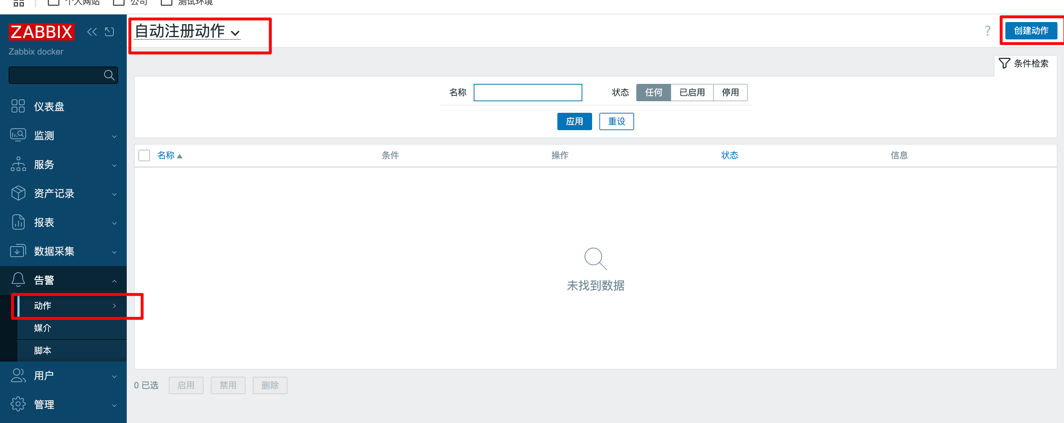Click the 报表 reports document icon
1064x423 pixels.
pos(18,222)
